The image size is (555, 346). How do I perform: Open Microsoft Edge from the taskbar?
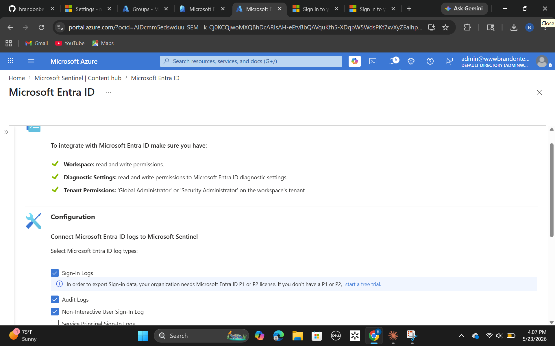(x=278, y=336)
